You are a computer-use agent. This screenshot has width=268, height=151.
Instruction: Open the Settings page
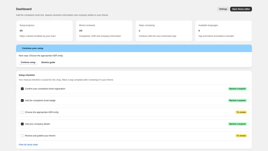223,9
